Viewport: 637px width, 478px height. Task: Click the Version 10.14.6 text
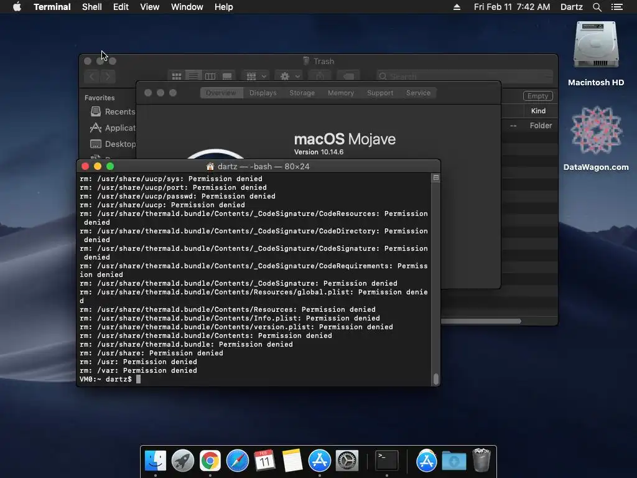point(319,152)
